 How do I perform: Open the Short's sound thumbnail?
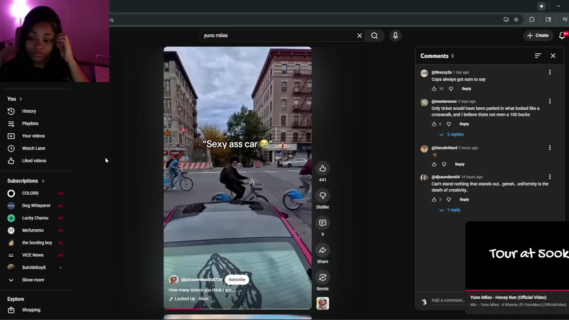point(323,303)
